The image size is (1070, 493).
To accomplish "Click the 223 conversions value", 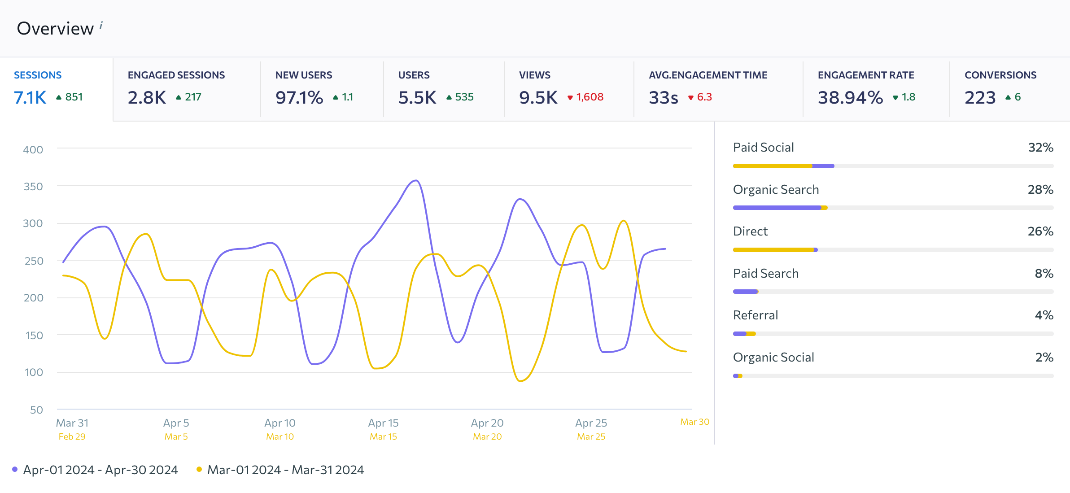I will pyautogui.click(x=980, y=97).
